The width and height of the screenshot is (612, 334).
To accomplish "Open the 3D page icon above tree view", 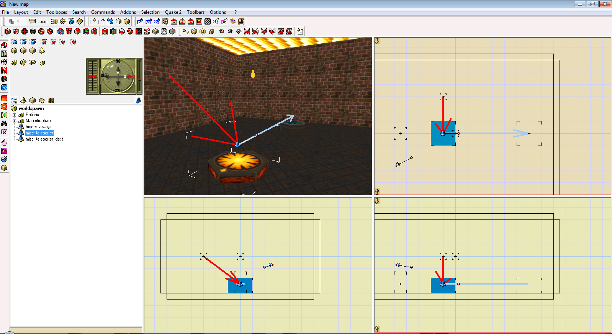I will (51, 100).
